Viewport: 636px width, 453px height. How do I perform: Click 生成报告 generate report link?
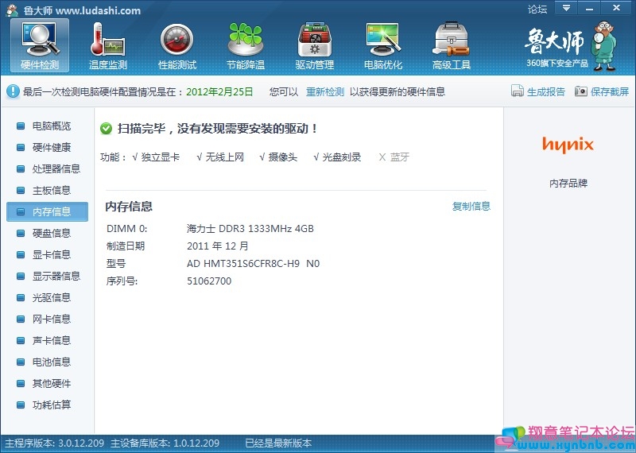[x=546, y=92]
